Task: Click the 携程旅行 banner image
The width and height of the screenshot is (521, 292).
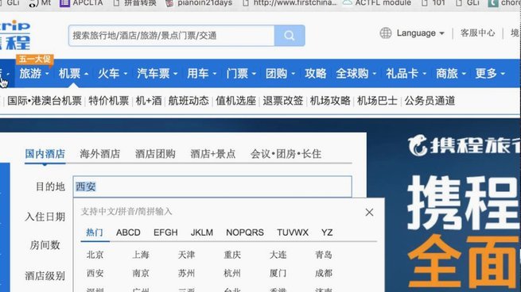Action: 444,206
